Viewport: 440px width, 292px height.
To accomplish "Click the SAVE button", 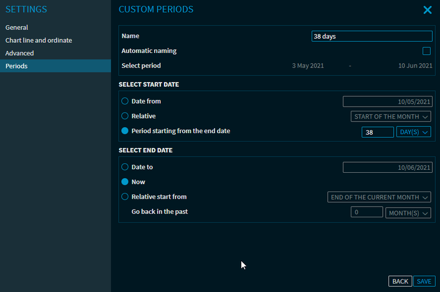I will pos(424,281).
